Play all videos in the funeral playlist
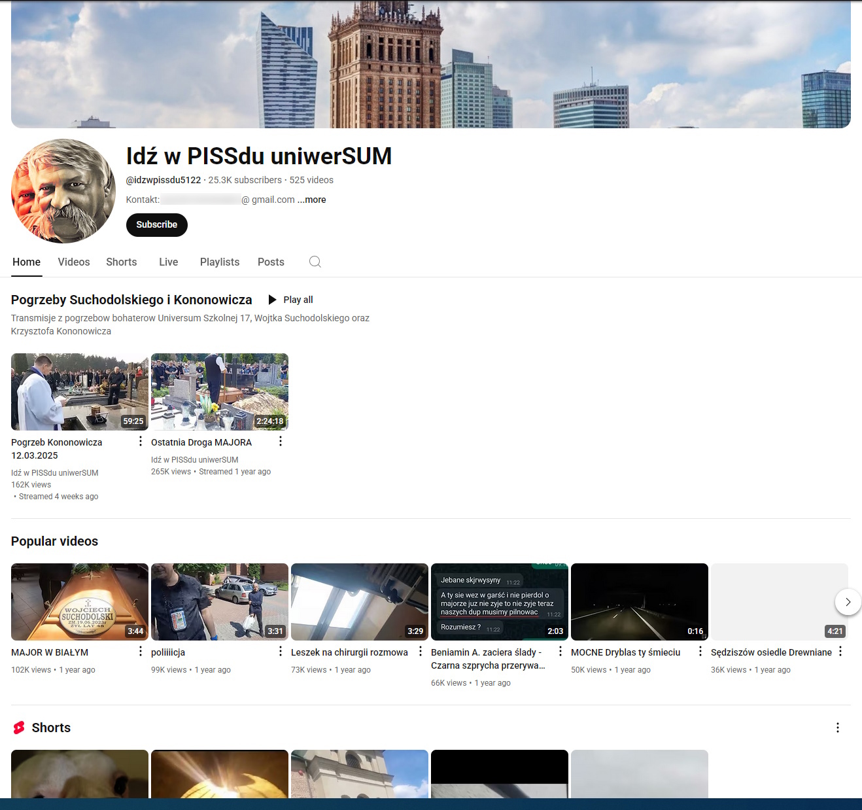The image size is (862, 810). pyautogui.click(x=291, y=300)
